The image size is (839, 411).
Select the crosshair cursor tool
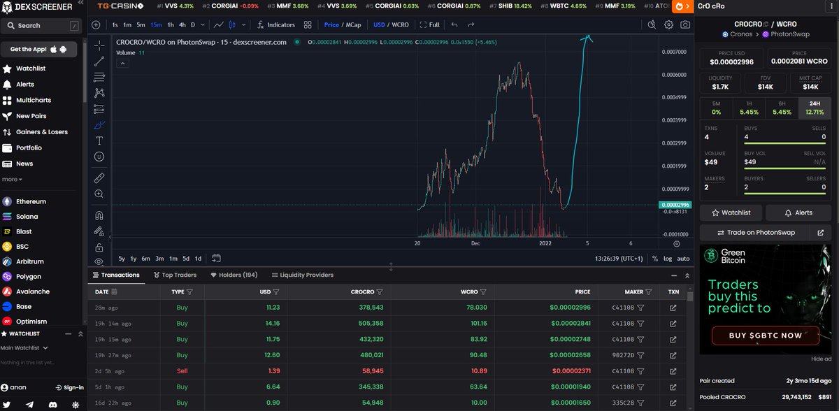[99, 45]
